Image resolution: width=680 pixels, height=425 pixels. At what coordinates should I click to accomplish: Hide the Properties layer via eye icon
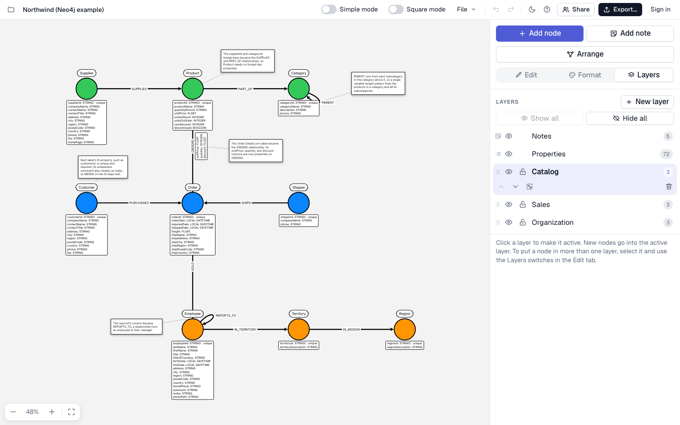[x=509, y=154]
